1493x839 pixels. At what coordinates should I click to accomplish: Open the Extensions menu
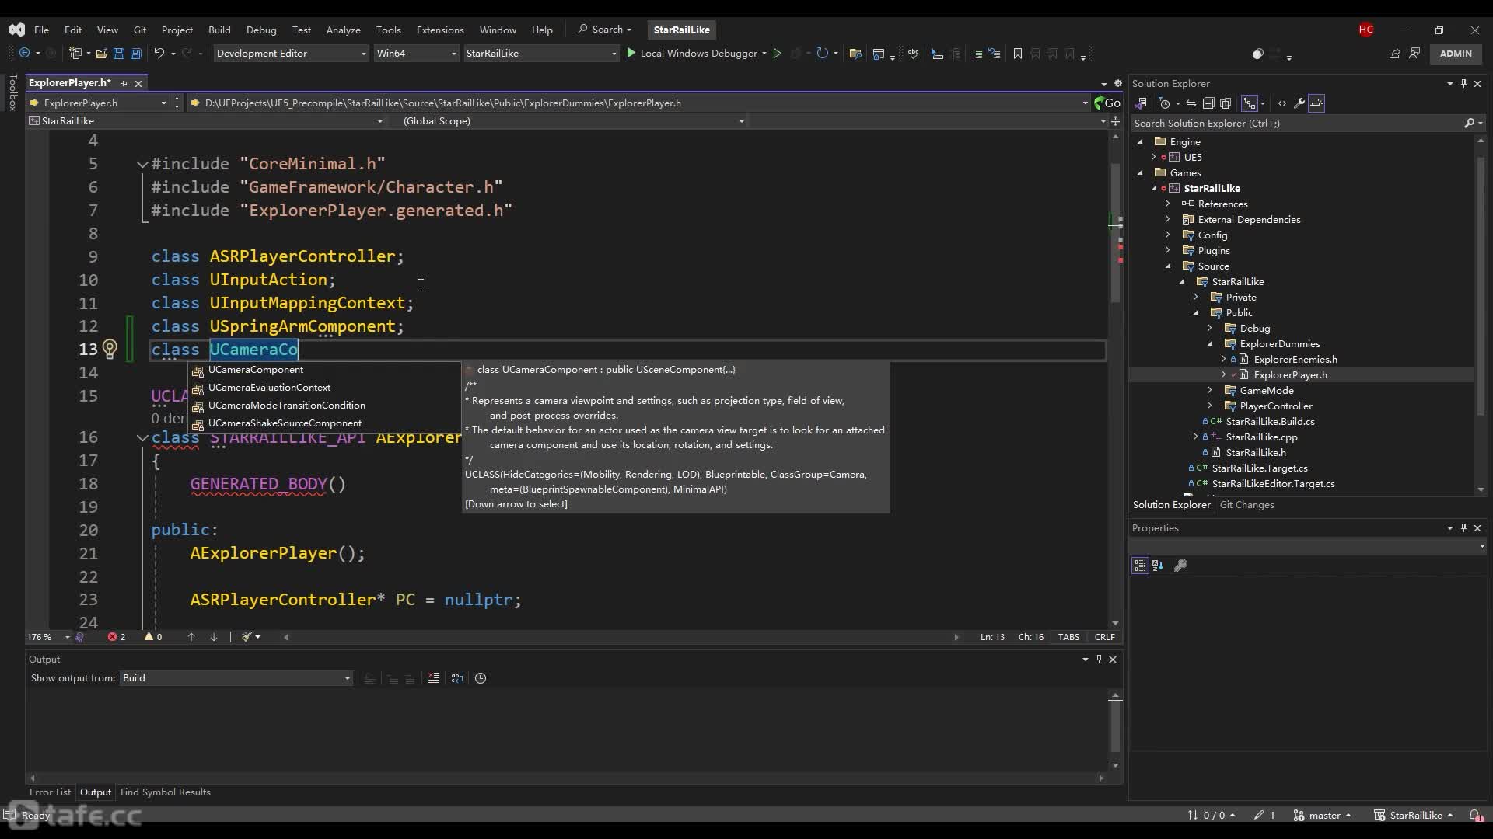[x=440, y=30]
